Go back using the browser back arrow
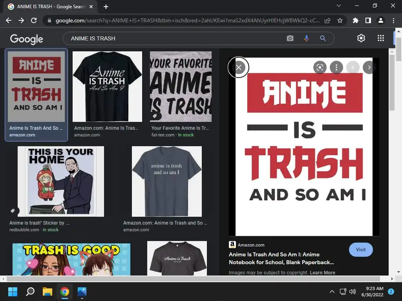The width and height of the screenshot is (402, 301). tap(9, 20)
